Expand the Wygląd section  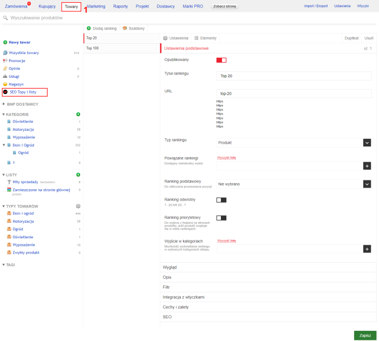tap(170, 268)
